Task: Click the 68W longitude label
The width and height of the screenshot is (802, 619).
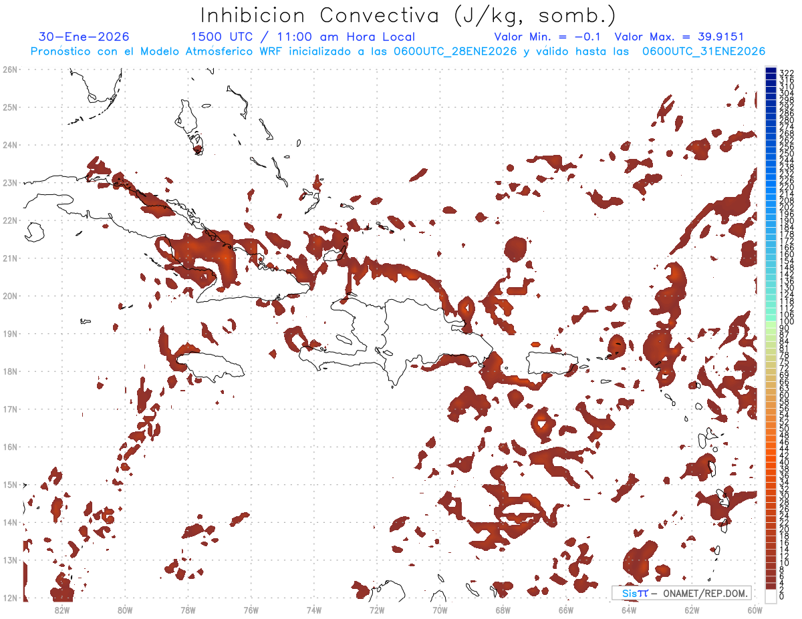Action: pyautogui.click(x=503, y=610)
